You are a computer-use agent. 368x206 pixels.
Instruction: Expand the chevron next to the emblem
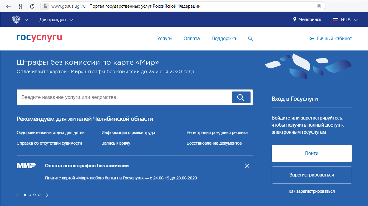[x=26, y=20]
